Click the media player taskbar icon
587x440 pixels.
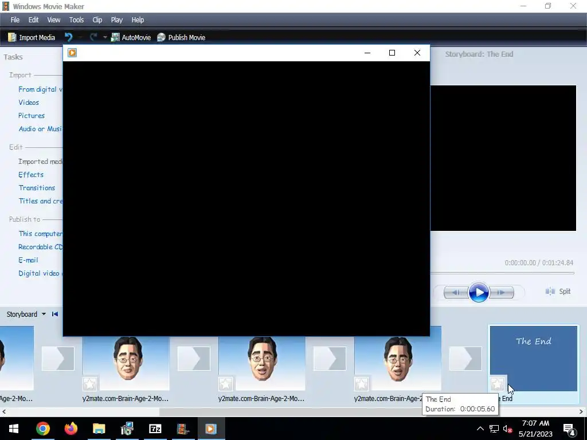click(x=211, y=429)
